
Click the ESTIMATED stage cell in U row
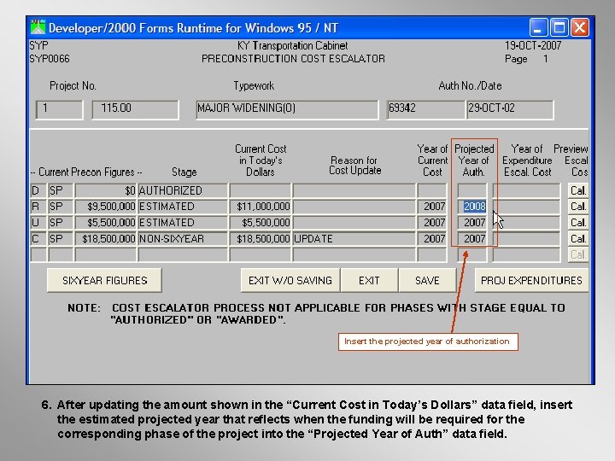pos(183,223)
